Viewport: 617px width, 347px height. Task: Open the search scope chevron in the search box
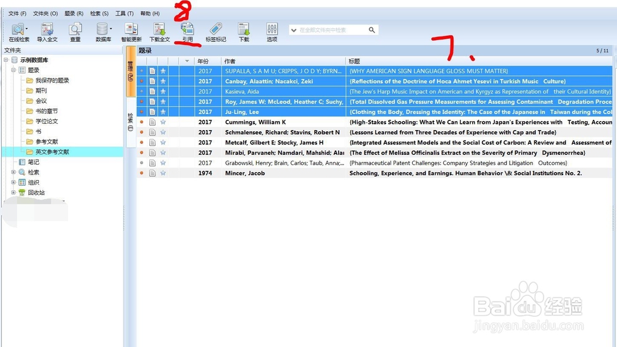tap(294, 30)
